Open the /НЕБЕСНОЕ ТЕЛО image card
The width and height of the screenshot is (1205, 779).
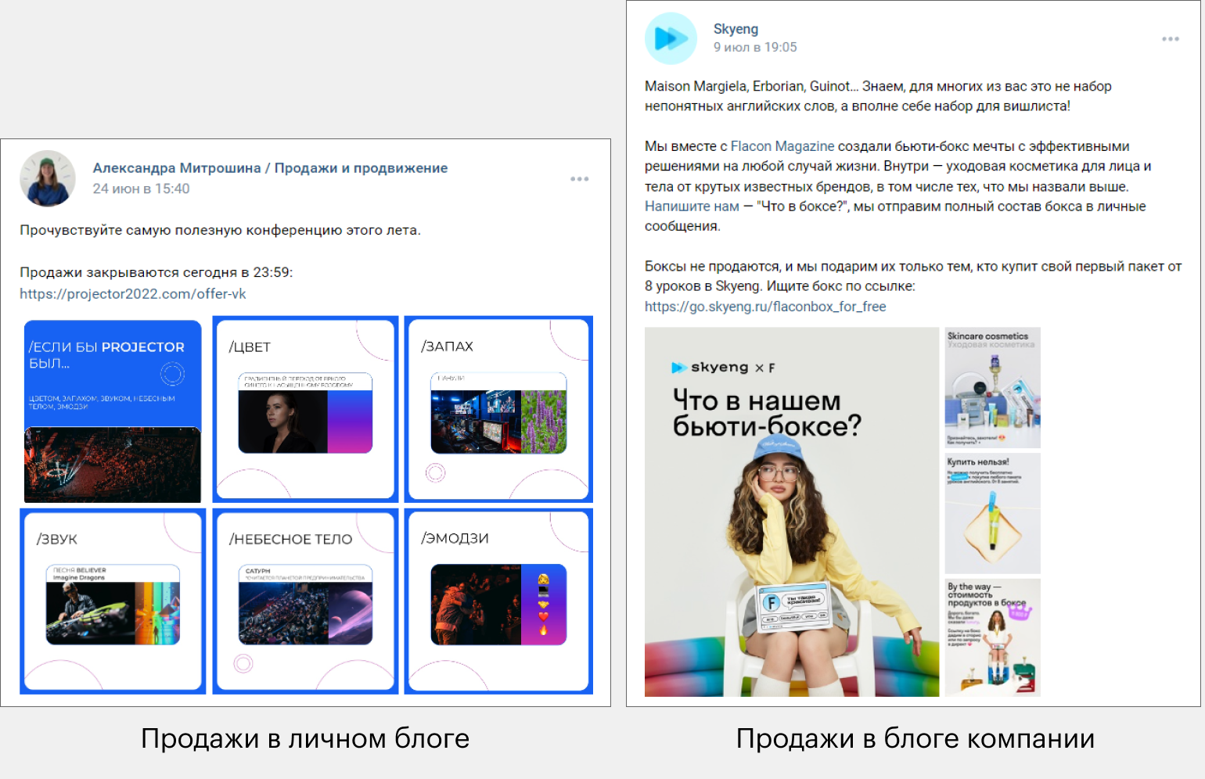click(x=305, y=601)
